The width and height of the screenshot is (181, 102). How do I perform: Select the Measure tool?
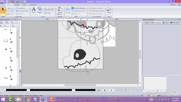click(x=49, y=13)
